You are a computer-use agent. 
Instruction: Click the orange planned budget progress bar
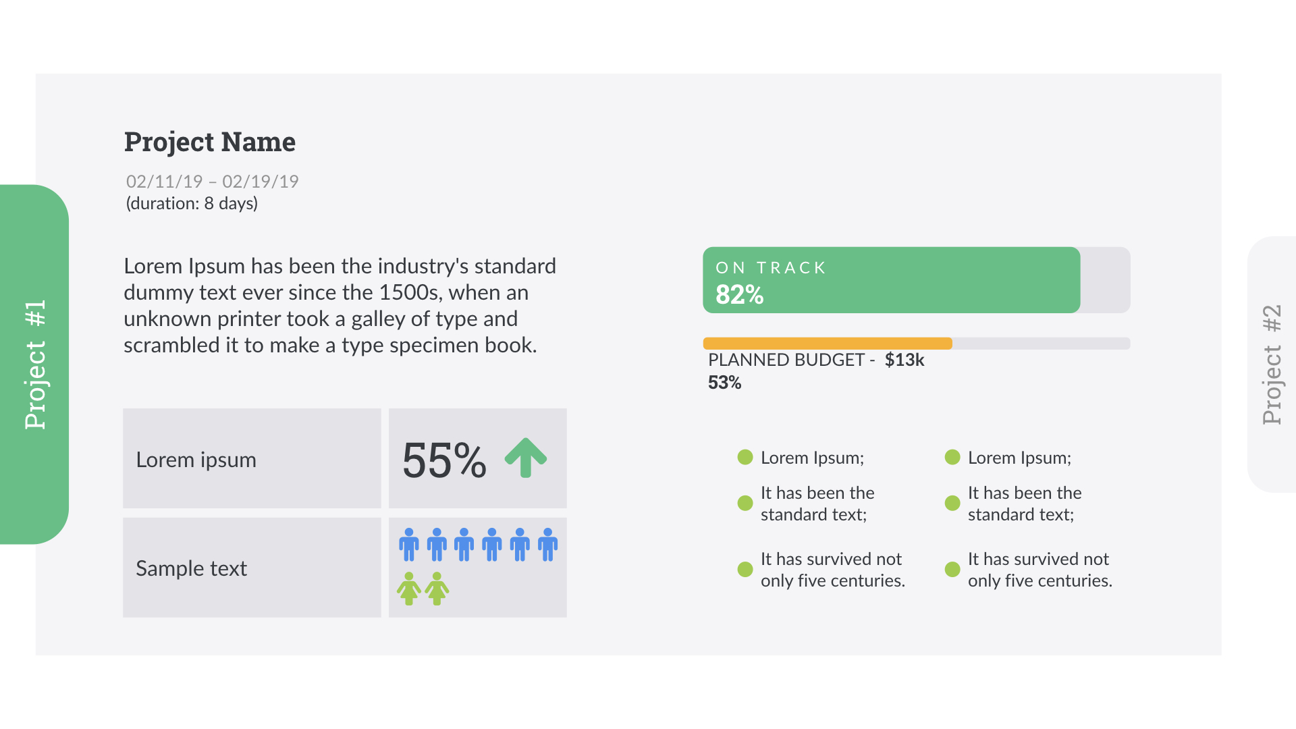coord(828,344)
